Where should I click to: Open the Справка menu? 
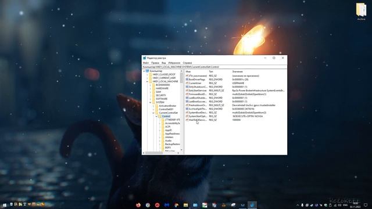click(187, 63)
